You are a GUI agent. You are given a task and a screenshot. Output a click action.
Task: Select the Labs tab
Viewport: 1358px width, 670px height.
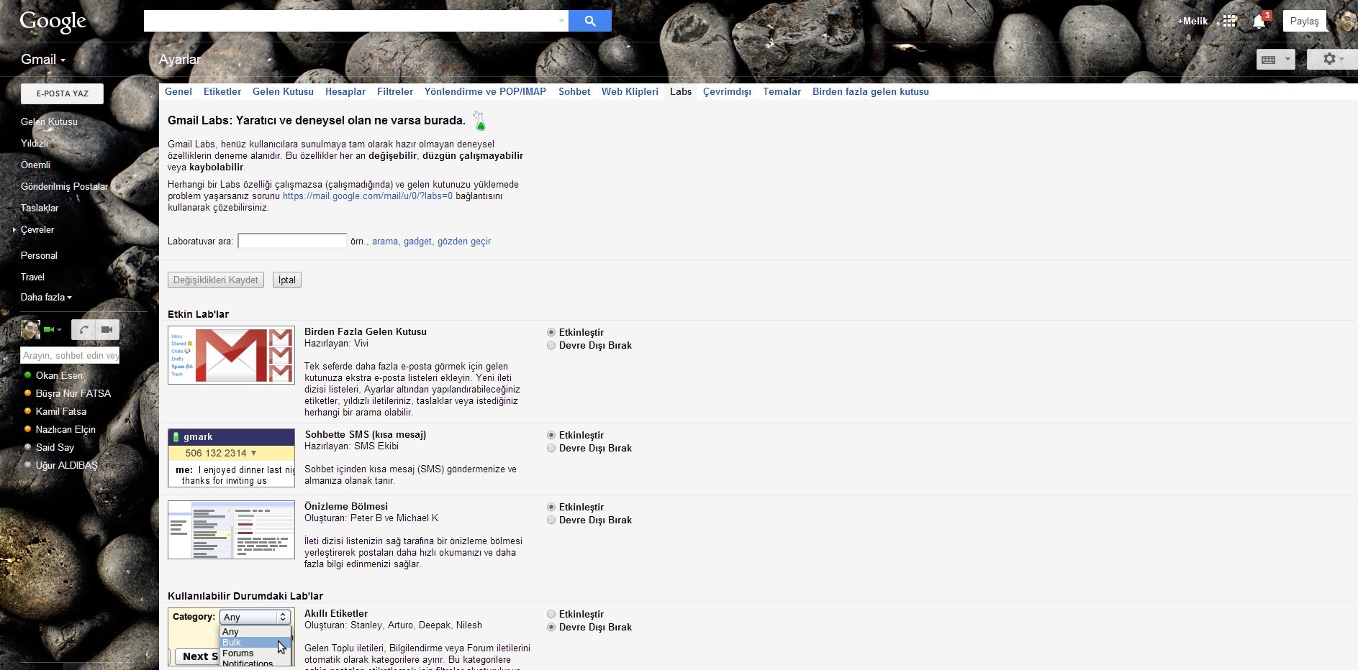pyautogui.click(x=681, y=91)
